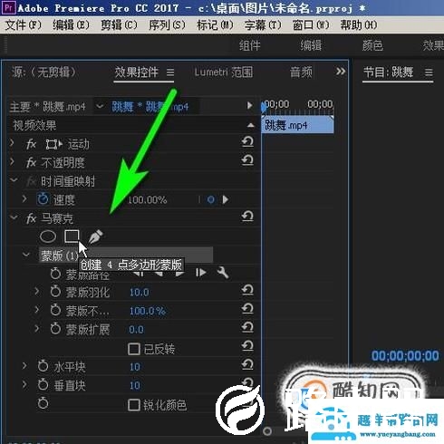
Task: Toggle stopwatch next to 锐化颜色
Action: point(43,403)
